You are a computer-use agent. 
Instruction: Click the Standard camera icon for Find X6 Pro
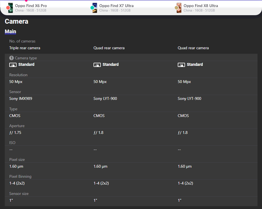(13, 65)
